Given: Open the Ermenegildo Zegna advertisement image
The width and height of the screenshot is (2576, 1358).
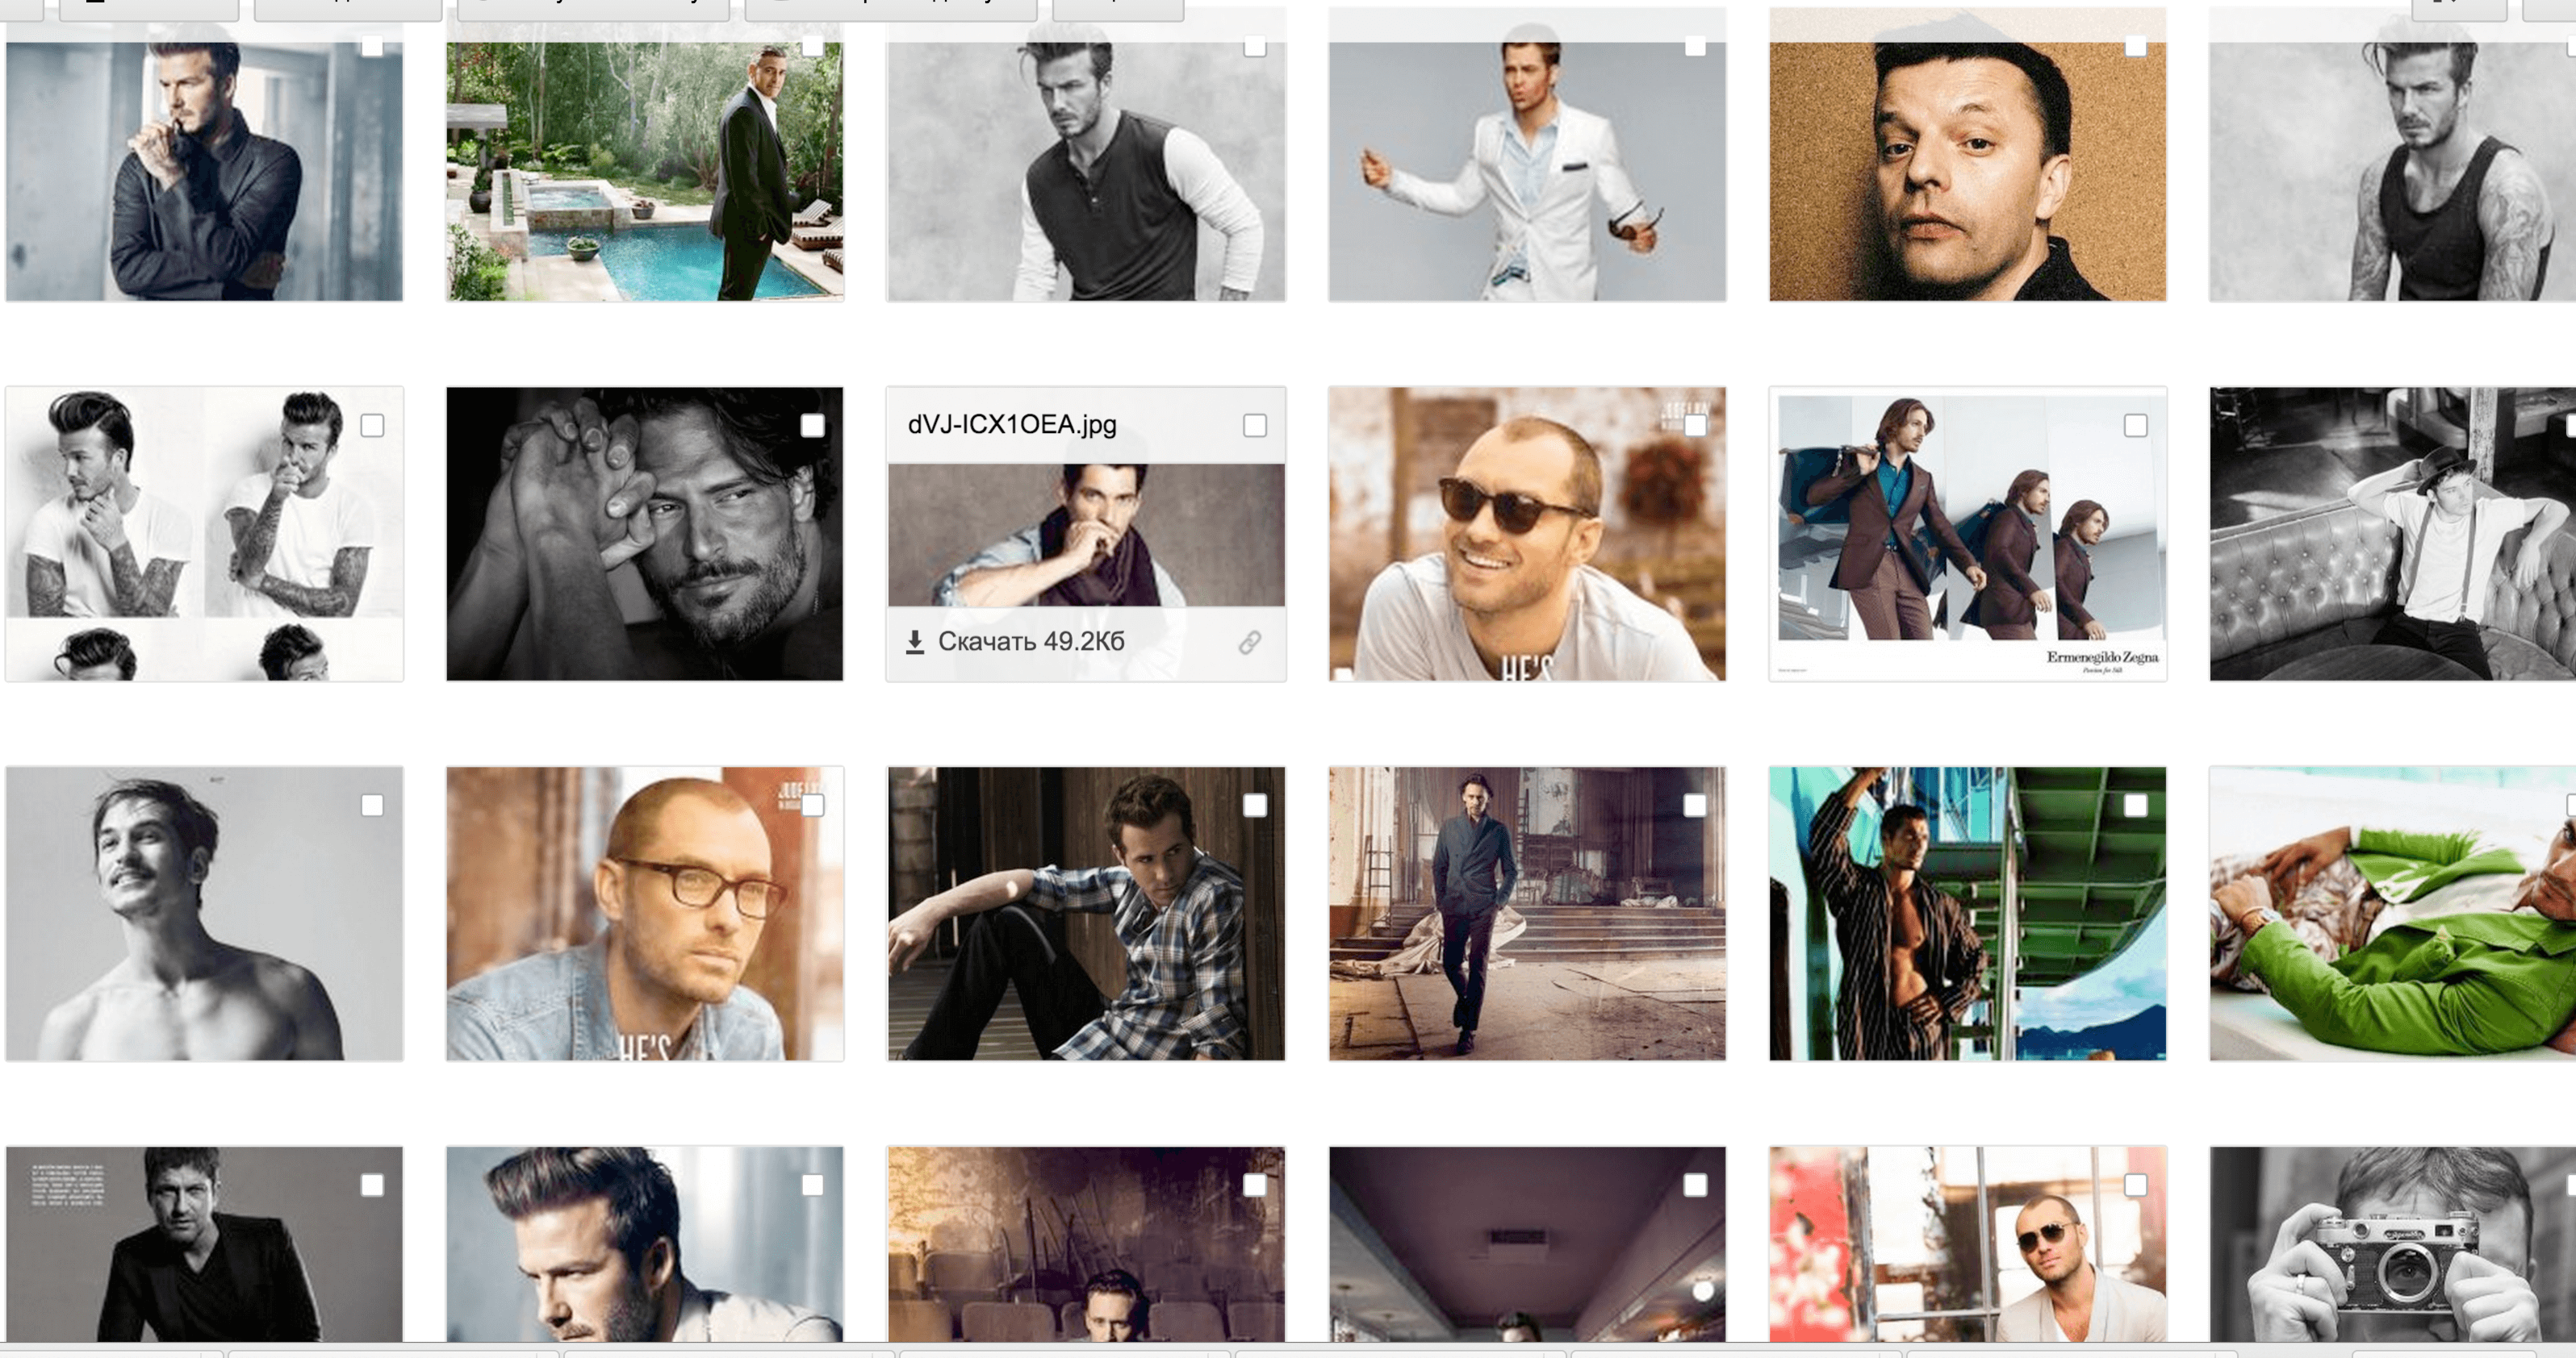Looking at the screenshot, I should 1968,534.
